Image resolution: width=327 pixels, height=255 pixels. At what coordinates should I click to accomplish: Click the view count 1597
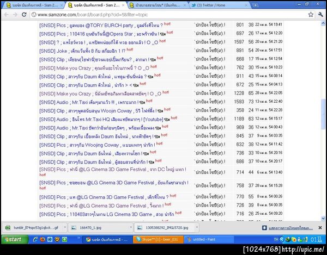(239, 42)
